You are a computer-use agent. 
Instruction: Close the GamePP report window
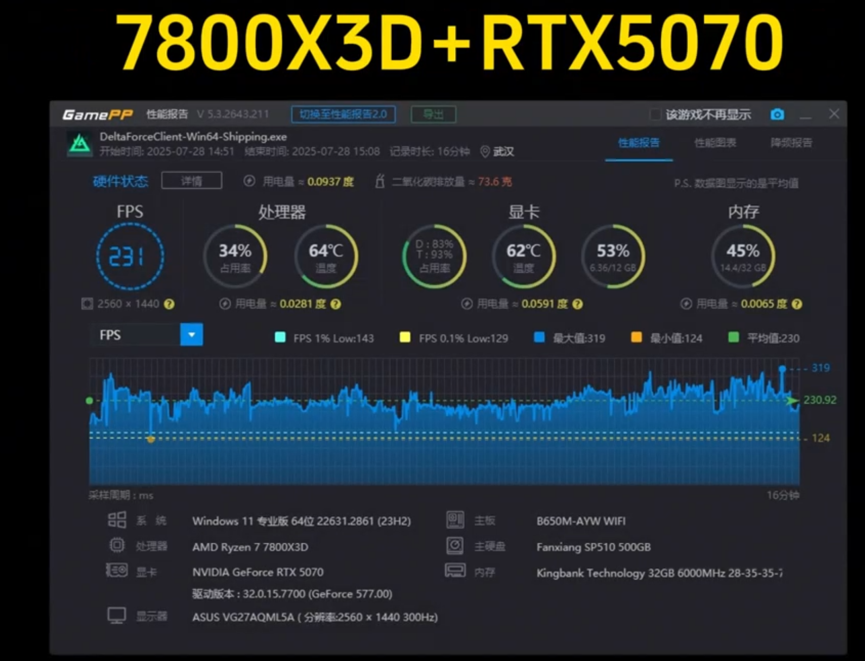[834, 114]
